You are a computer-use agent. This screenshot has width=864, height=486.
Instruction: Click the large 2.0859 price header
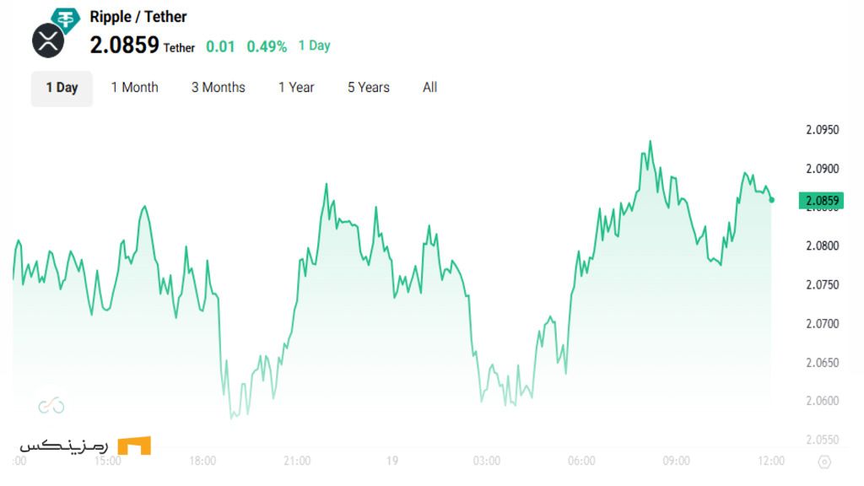point(125,45)
